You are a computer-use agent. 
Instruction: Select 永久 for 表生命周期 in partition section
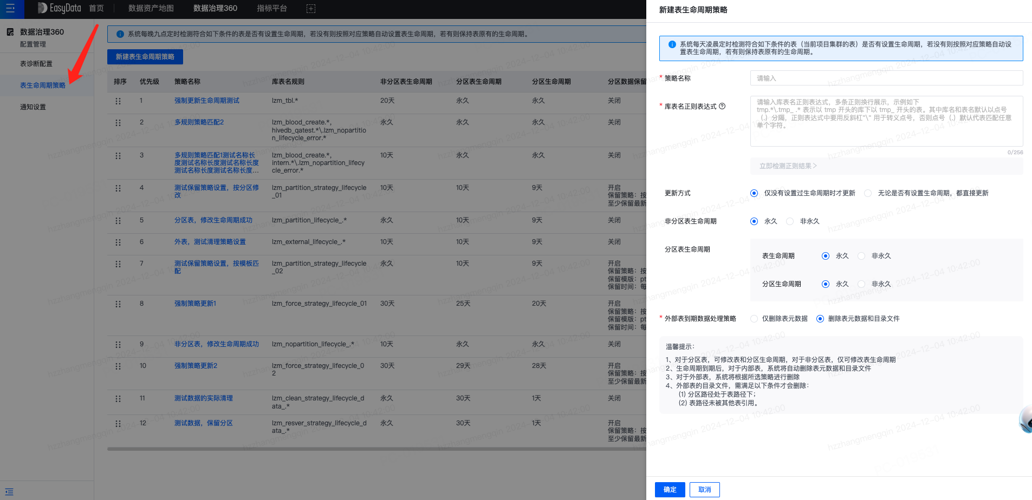[x=826, y=256]
